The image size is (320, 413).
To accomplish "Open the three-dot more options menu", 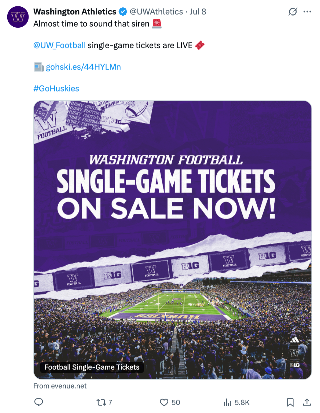I will (x=307, y=12).
